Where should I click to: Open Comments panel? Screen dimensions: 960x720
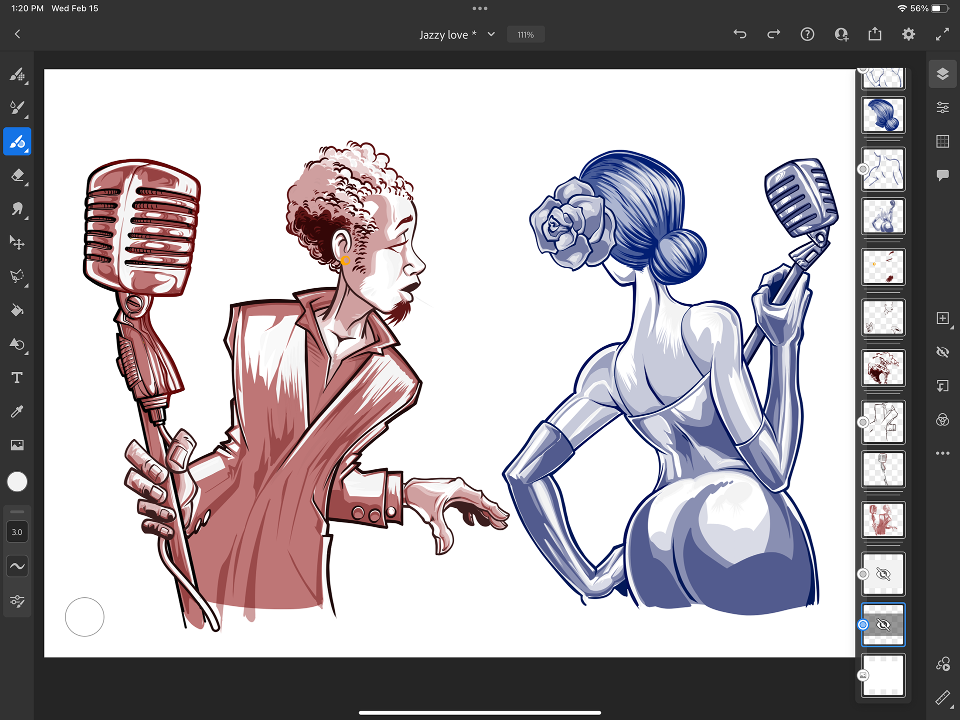pyautogui.click(x=942, y=175)
